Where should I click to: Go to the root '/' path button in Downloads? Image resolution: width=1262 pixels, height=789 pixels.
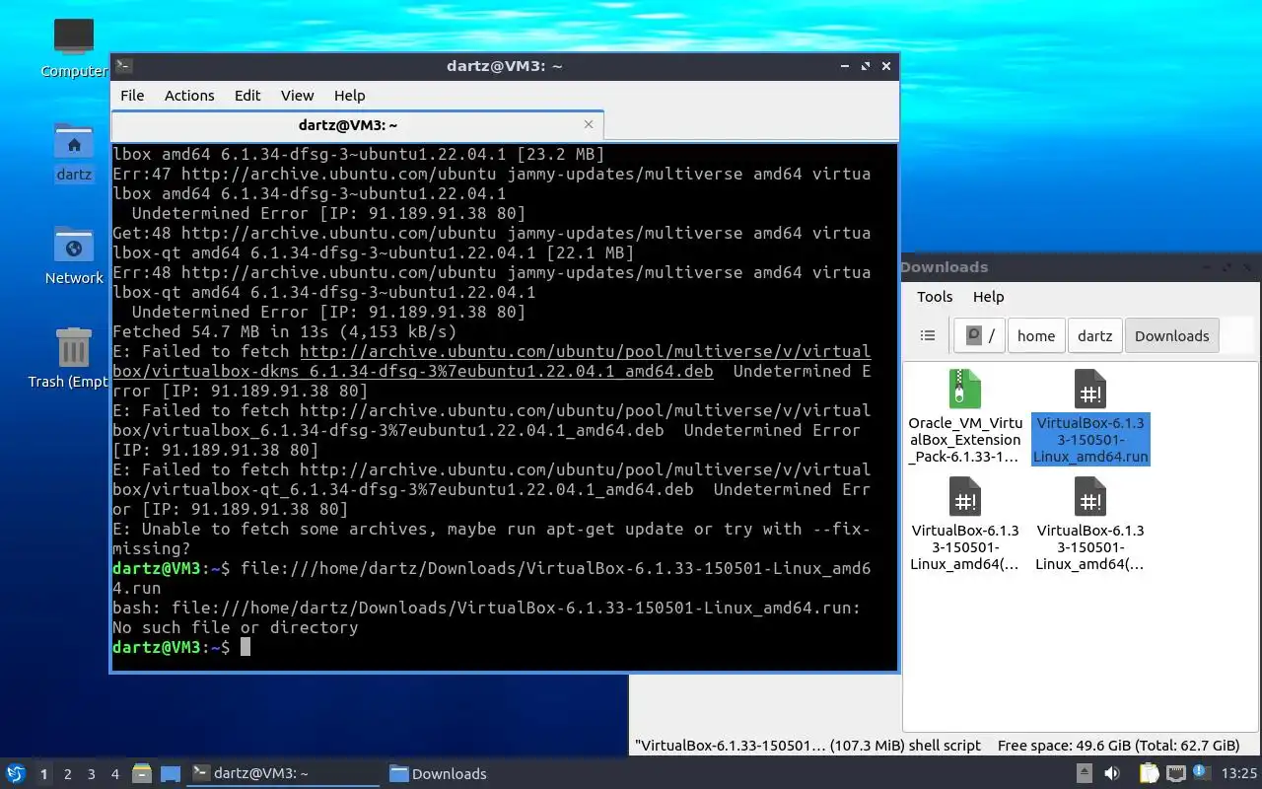980,335
